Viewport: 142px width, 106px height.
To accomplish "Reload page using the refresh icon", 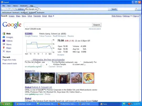I will pos(10,9).
